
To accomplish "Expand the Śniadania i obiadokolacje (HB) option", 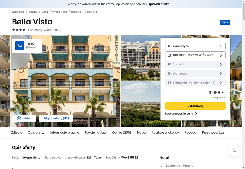I will tap(195, 83).
